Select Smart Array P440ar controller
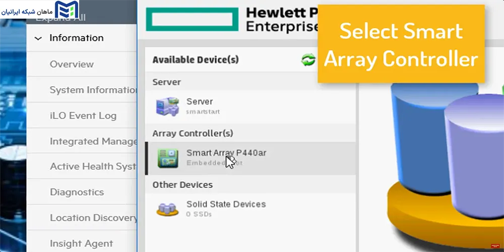The width and height of the screenshot is (504, 252). 250,158
